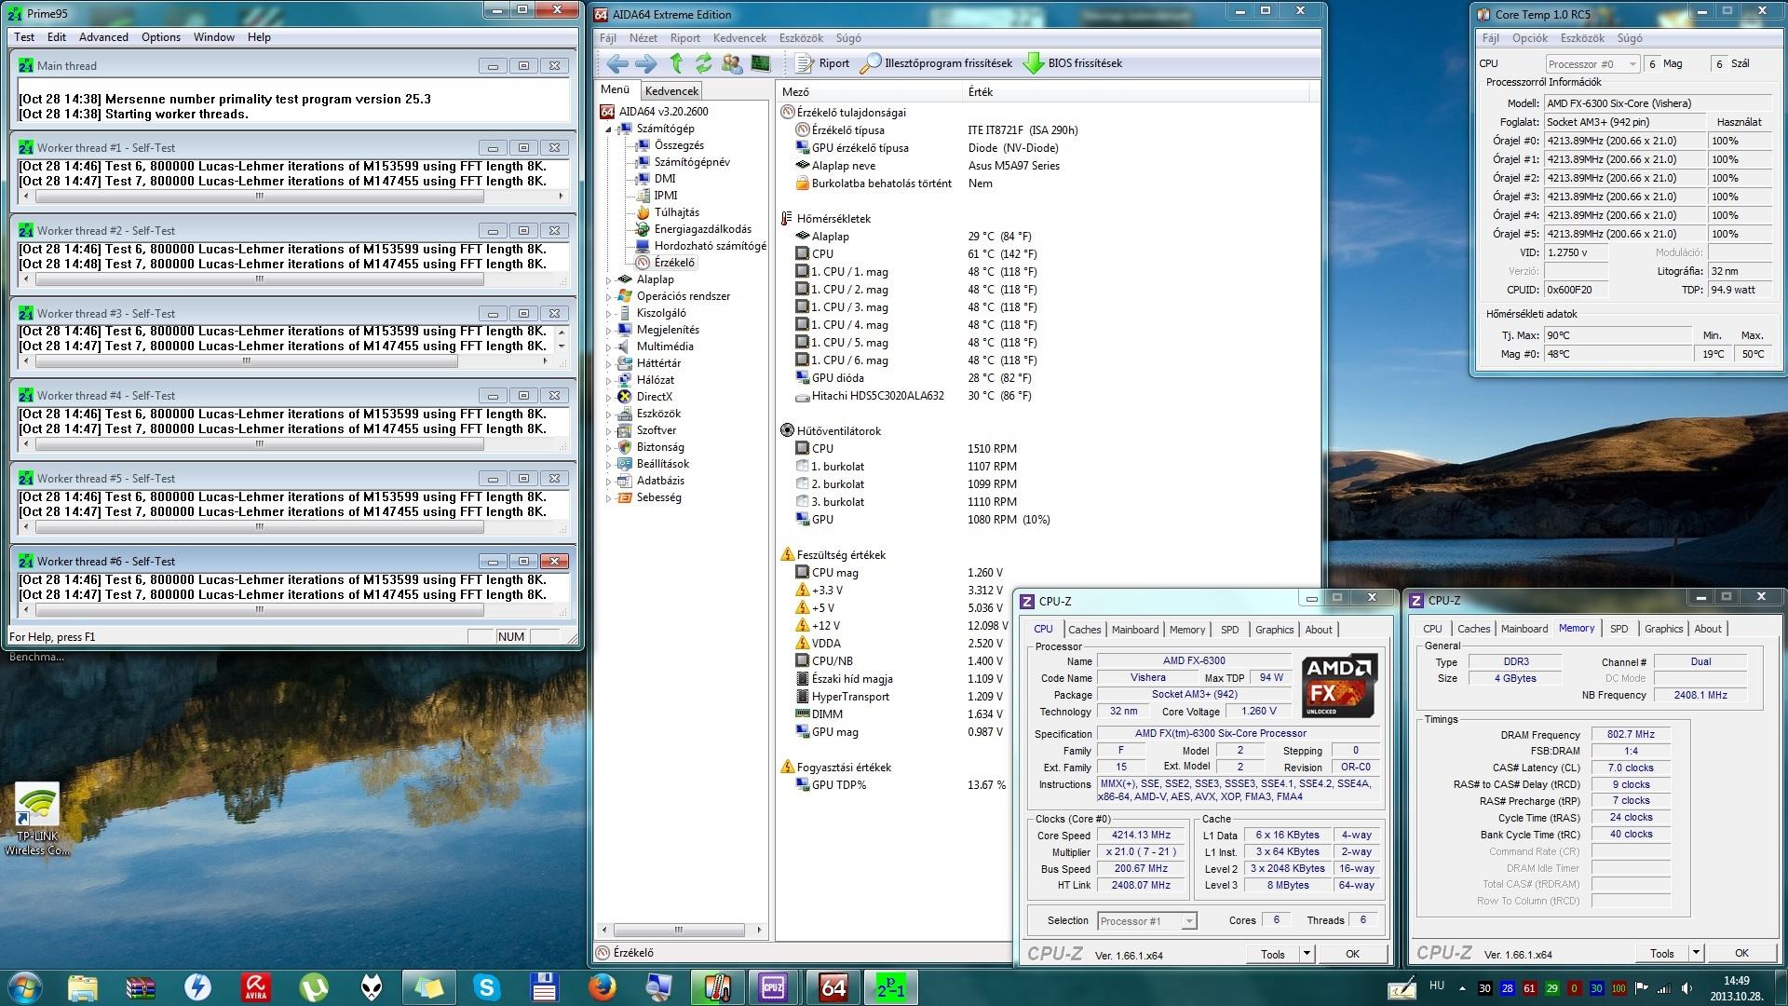The width and height of the screenshot is (1788, 1006).
Task: Click BIOS frissítések green download arrow
Action: pos(1033,63)
